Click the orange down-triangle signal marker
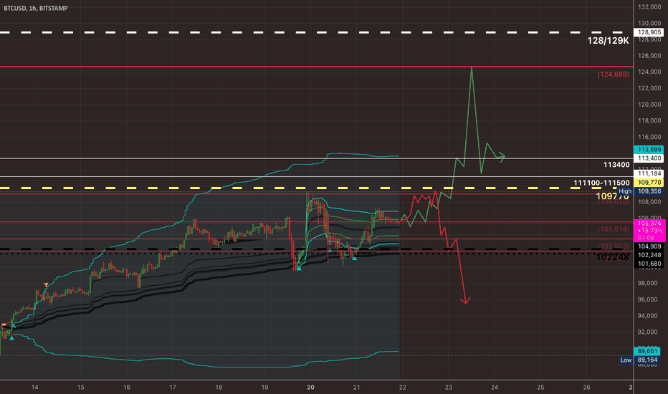The width and height of the screenshot is (668, 394). click(46, 284)
